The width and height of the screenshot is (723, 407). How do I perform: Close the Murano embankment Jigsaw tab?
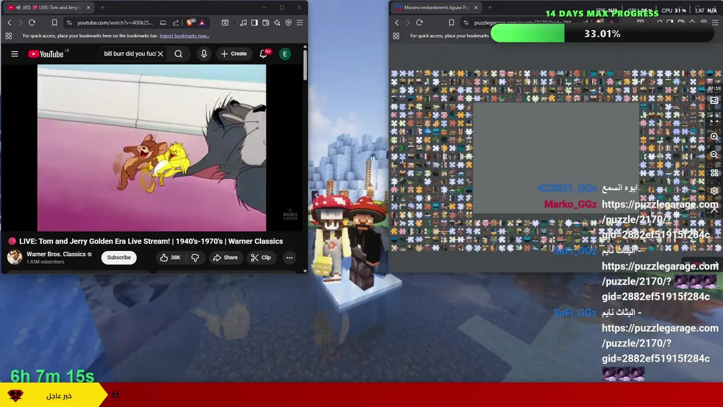point(476,7)
